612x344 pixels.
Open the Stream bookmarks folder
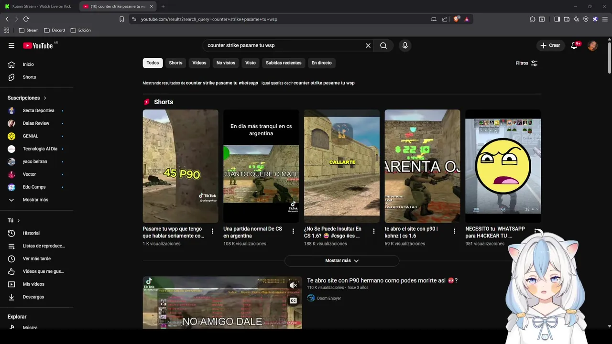coord(29,30)
